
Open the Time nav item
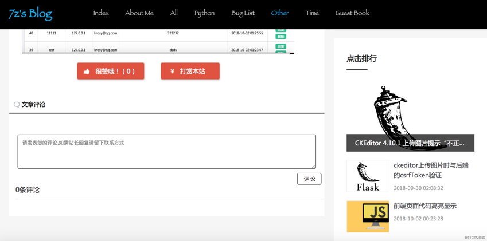312,13
